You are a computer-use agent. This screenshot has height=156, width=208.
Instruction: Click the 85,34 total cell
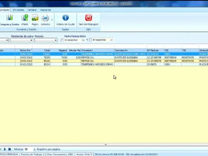(x=41, y=64)
